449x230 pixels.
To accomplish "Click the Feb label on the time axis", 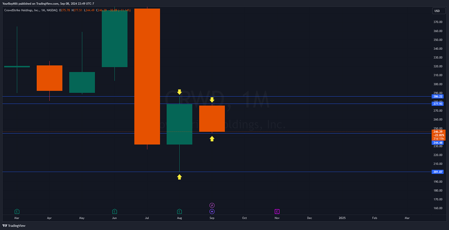I will click(375, 218).
